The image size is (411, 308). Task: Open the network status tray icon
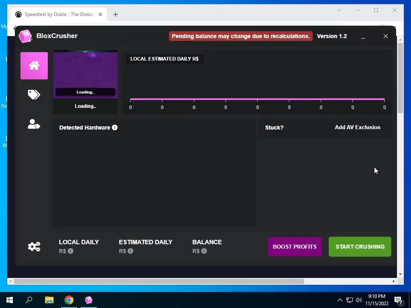[350, 300]
